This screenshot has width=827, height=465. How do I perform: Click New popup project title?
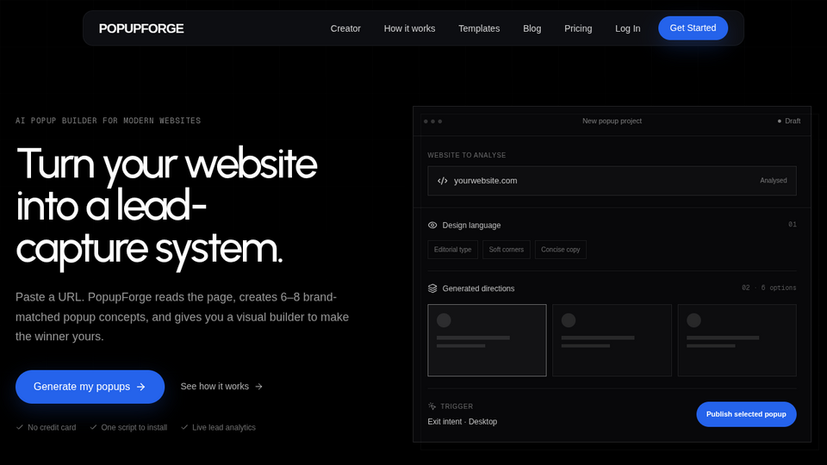pyautogui.click(x=612, y=121)
